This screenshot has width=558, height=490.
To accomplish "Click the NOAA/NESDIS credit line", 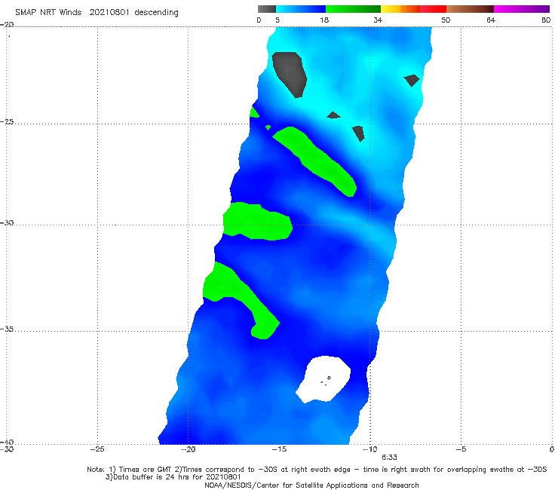I will [311, 485].
